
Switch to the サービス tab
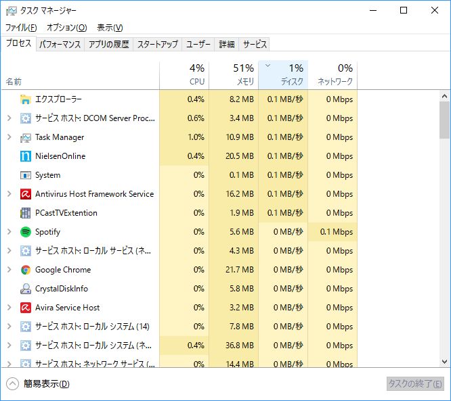tap(255, 44)
